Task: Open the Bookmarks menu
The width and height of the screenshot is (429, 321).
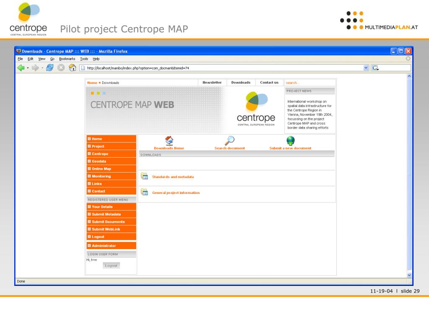Action: [67, 59]
